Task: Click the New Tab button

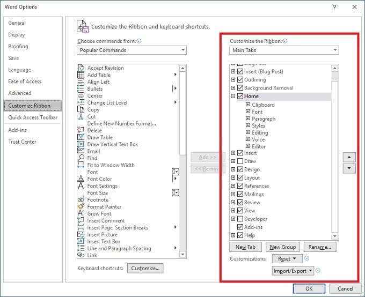Action: coord(245,247)
